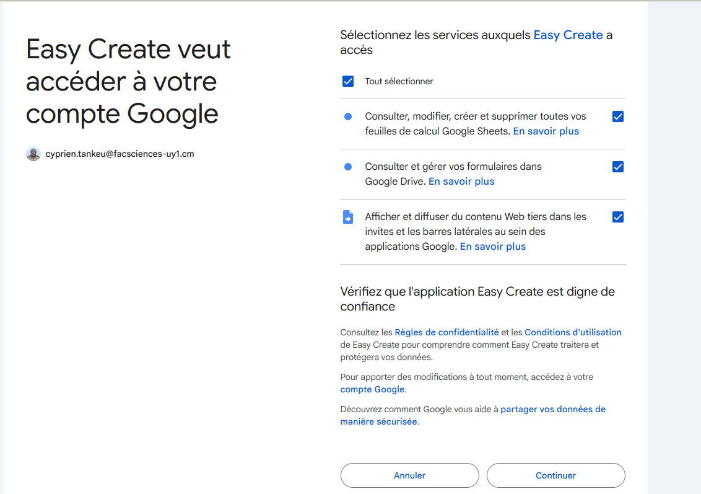This screenshot has width=701, height=494.
Task: Open En savoir plus for Drive forms
Action: [x=461, y=182]
